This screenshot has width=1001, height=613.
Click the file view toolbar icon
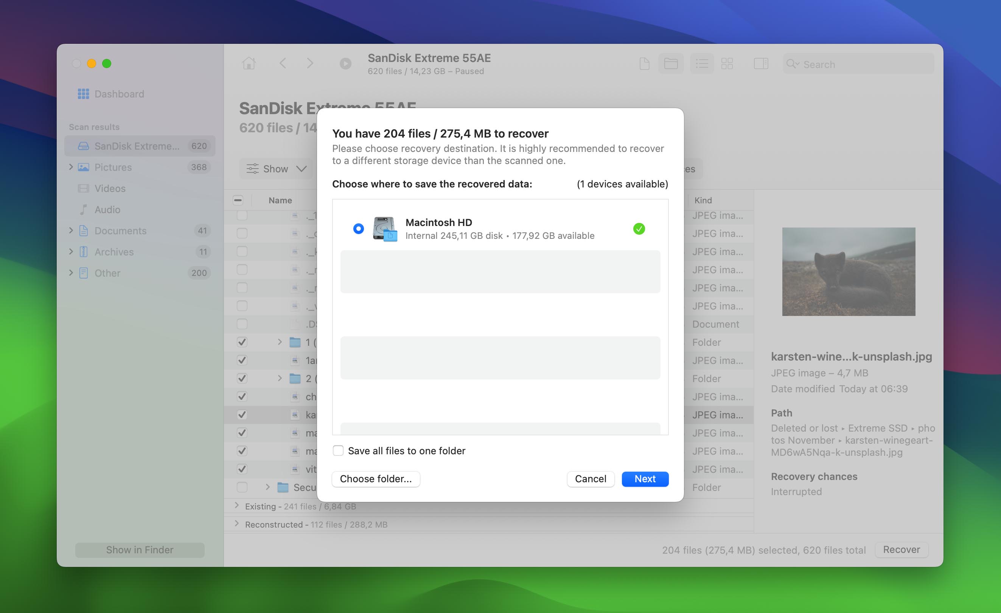tap(644, 64)
